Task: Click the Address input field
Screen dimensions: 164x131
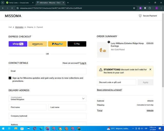Action: tap(47, 124)
